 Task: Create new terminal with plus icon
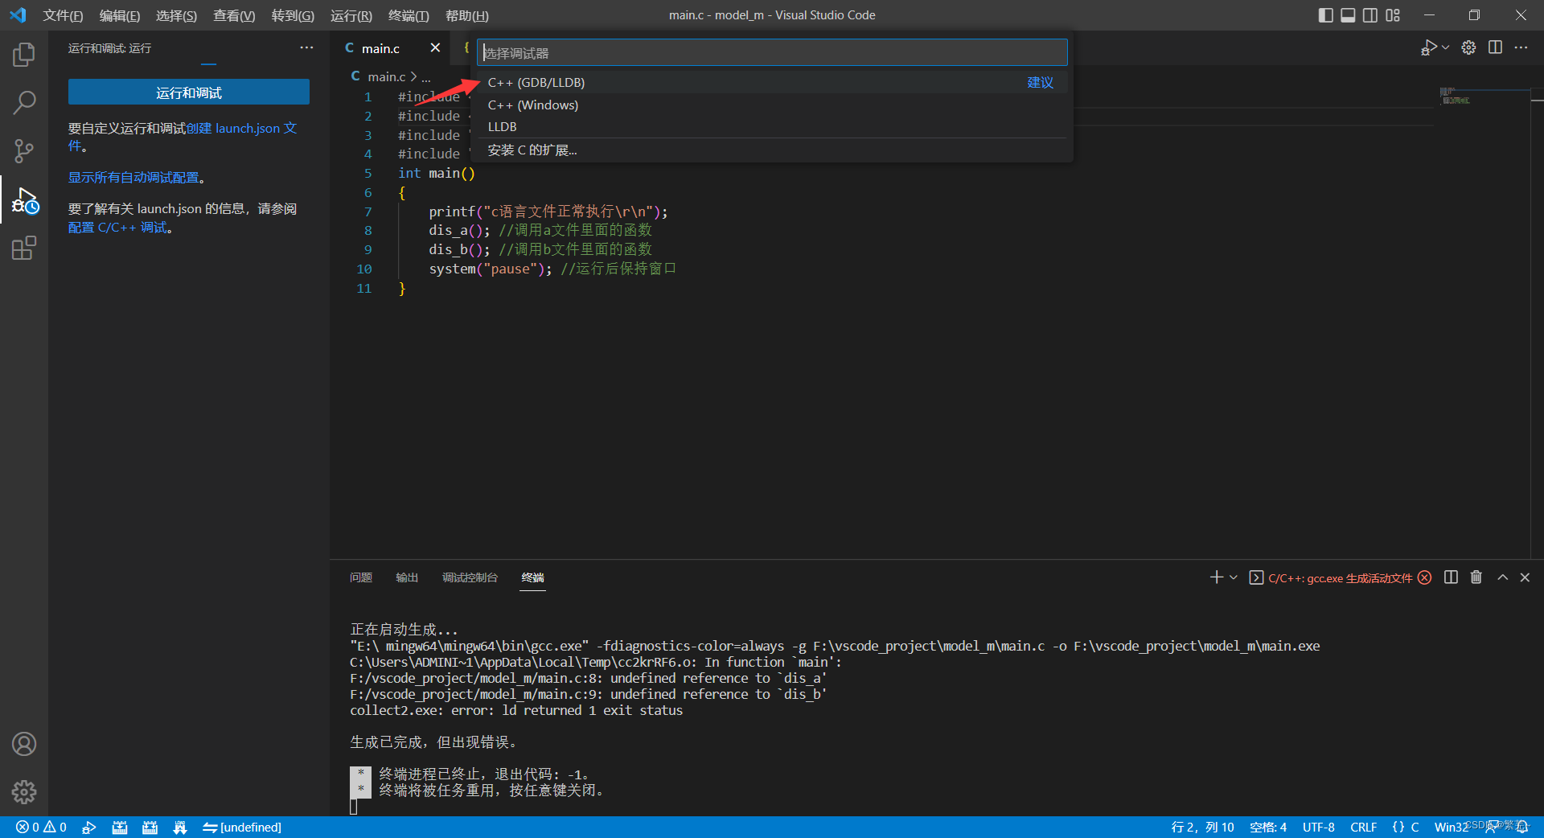pos(1216,577)
